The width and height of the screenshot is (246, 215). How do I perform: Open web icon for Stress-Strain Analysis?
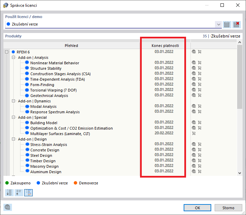[194, 144]
